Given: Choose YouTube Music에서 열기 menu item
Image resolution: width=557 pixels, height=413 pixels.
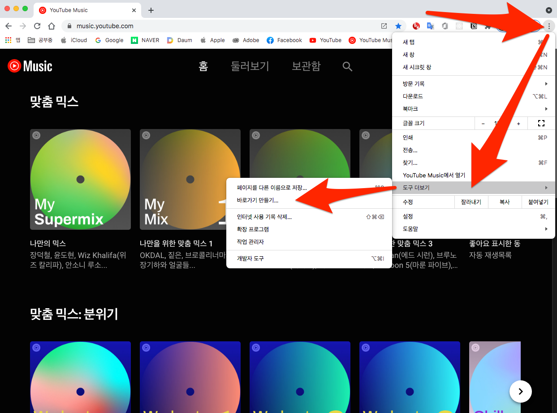Looking at the screenshot, I should tap(474, 175).
